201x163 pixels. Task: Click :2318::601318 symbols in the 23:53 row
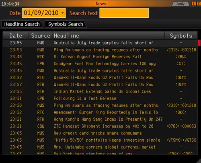181,50
